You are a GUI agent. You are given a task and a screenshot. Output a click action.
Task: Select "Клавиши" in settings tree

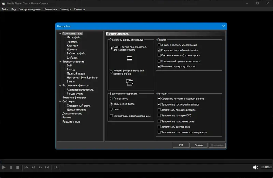click(x=72, y=46)
